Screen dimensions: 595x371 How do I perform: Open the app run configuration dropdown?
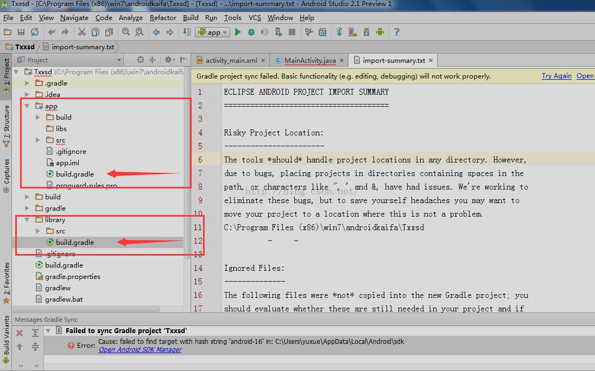pyautogui.click(x=213, y=32)
